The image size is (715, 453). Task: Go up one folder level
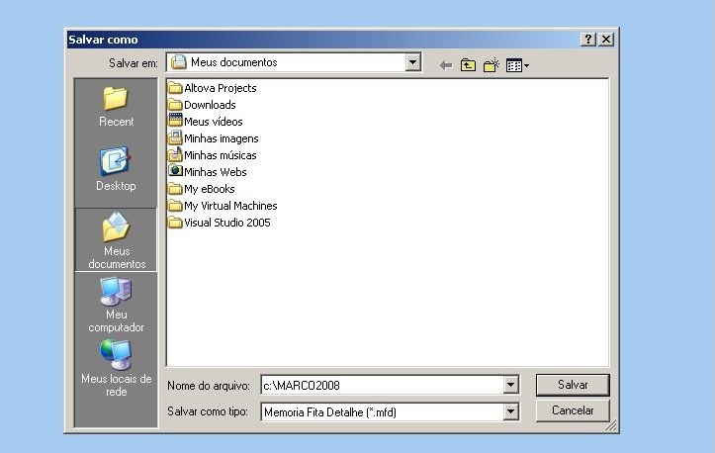(x=468, y=65)
